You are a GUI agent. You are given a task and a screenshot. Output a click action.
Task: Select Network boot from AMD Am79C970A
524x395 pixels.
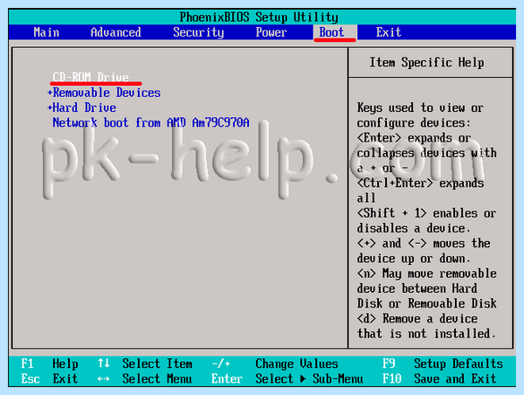[x=151, y=122]
